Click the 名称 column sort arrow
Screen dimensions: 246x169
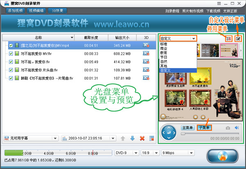pos(72,37)
